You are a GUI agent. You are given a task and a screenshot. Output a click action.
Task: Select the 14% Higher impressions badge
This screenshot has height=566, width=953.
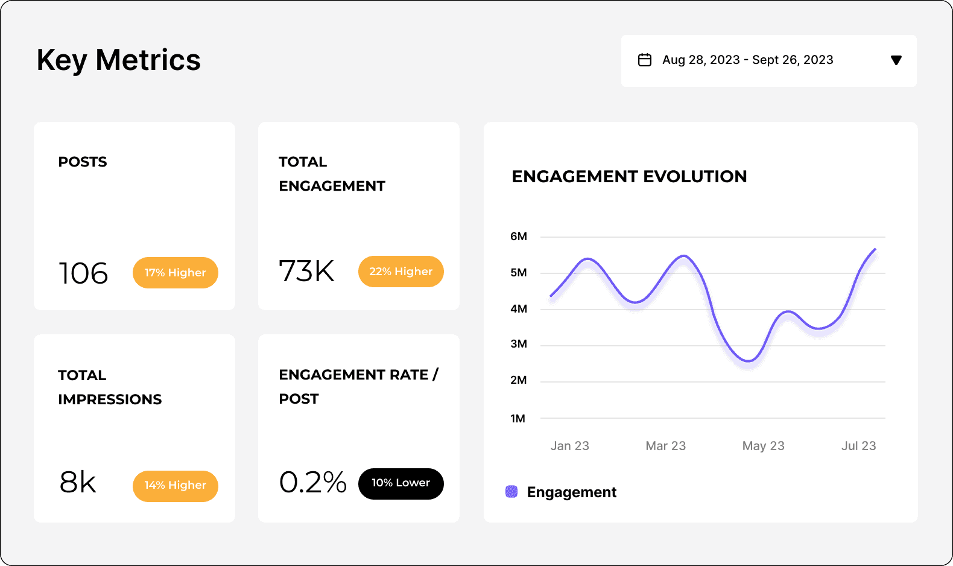click(x=176, y=486)
